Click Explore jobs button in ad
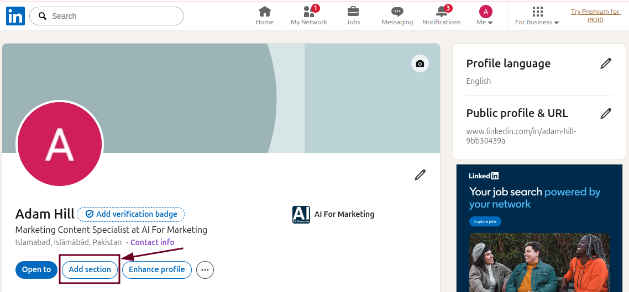The image size is (629, 292). 485,221
